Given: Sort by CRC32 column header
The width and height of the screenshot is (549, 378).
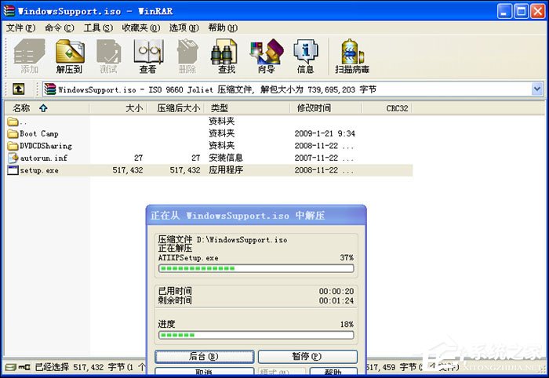Looking at the screenshot, I should click(x=387, y=108).
